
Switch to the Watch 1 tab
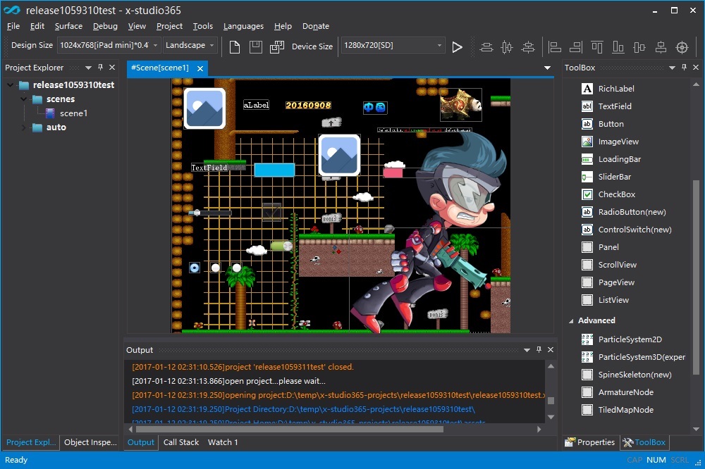coord(223,442)
